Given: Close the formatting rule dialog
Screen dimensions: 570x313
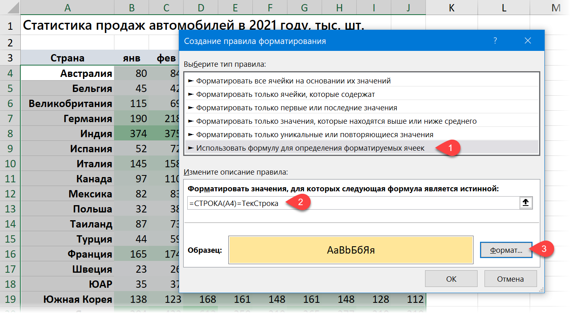Looking at the screenshot, I should click(528, 41).
